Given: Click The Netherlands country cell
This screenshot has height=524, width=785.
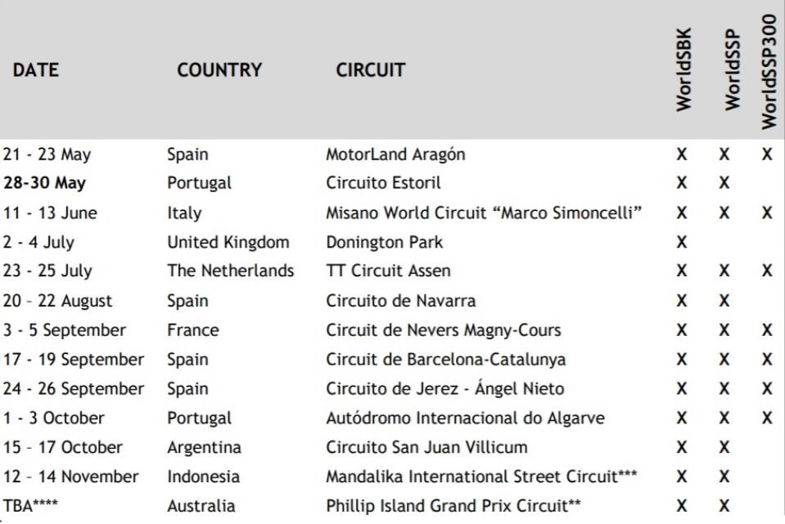Looking at the screenshot, I should [230, 271].
